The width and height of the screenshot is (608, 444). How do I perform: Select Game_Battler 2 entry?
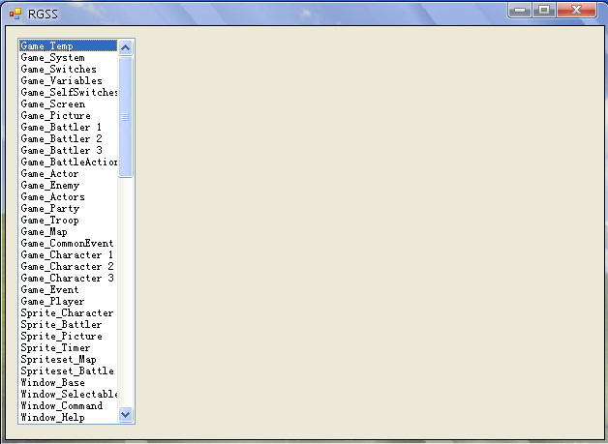(68, 138)
